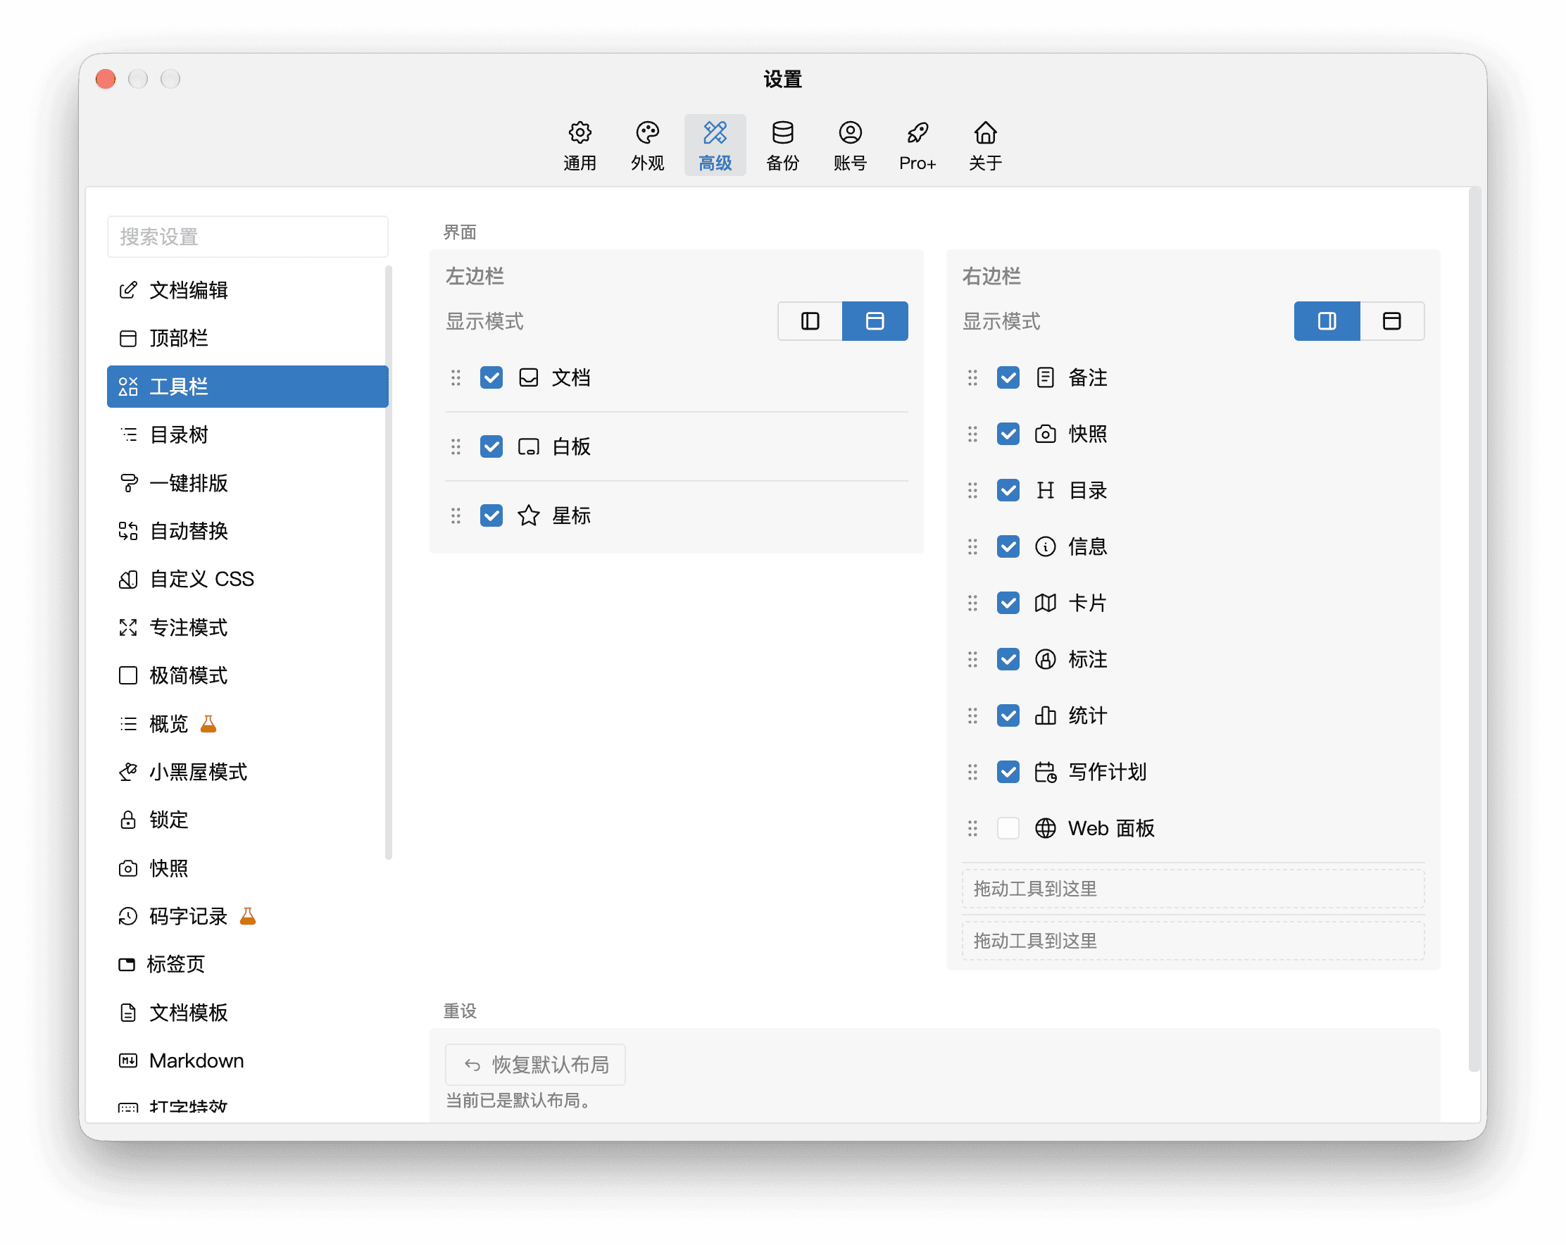Click the drag handle beside 文档
This screenshot has height=1245, width=1566.
[456, 377]
